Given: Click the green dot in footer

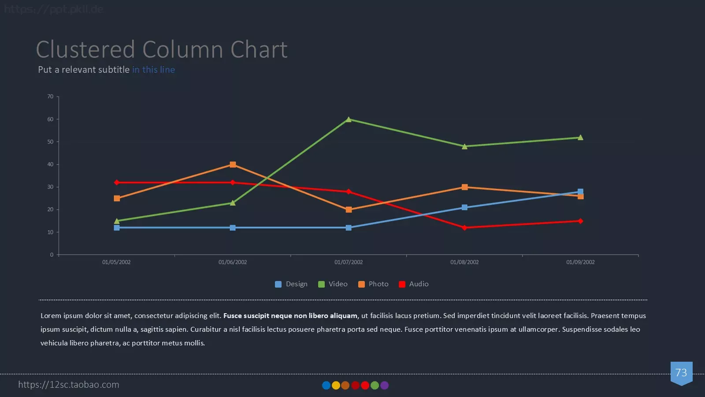Looking at the screenshot, I should point(375,386).
